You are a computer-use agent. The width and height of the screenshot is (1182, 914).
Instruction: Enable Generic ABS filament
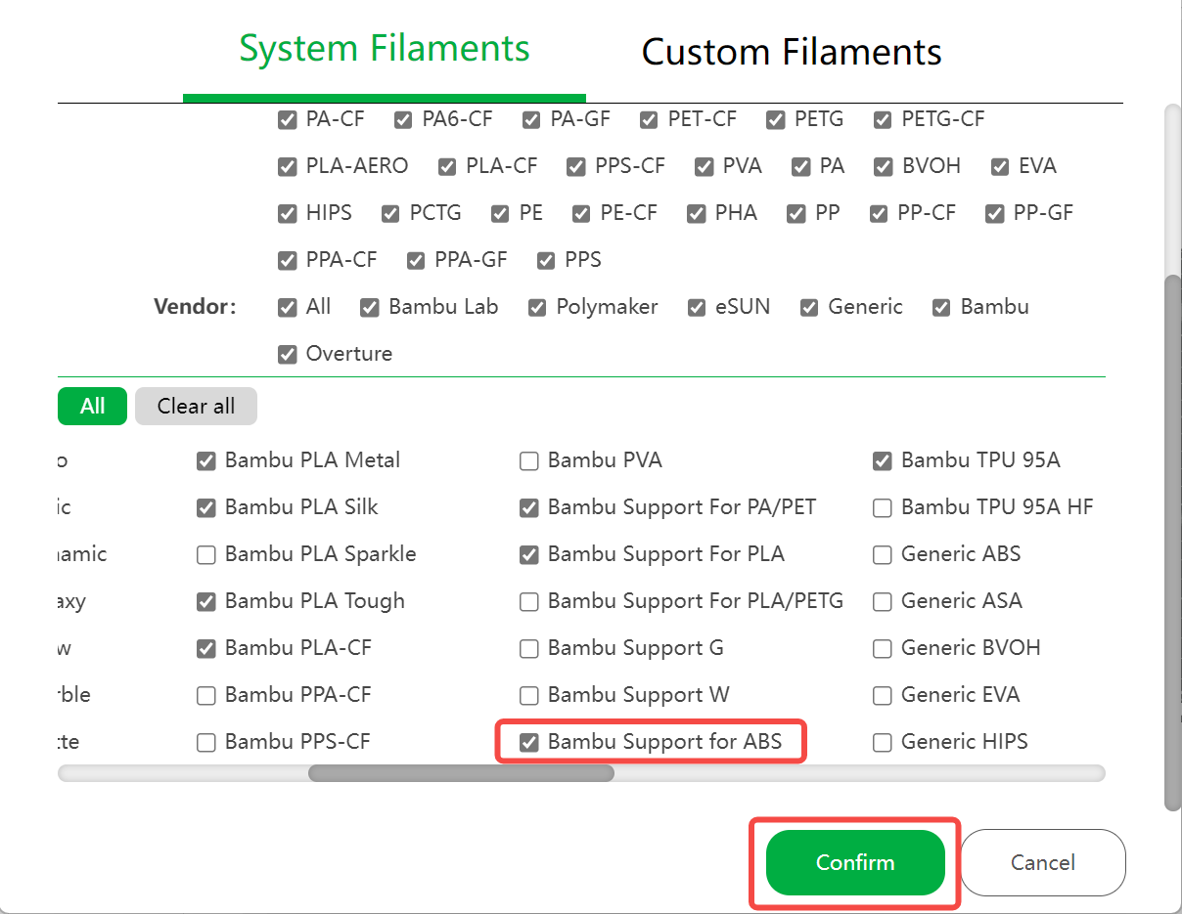pos(882,554)
